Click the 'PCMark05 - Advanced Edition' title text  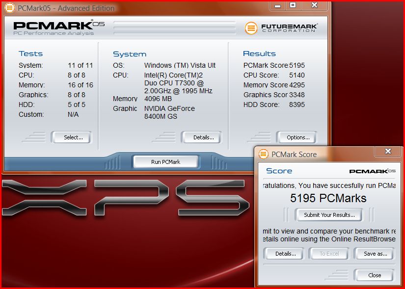66,8
